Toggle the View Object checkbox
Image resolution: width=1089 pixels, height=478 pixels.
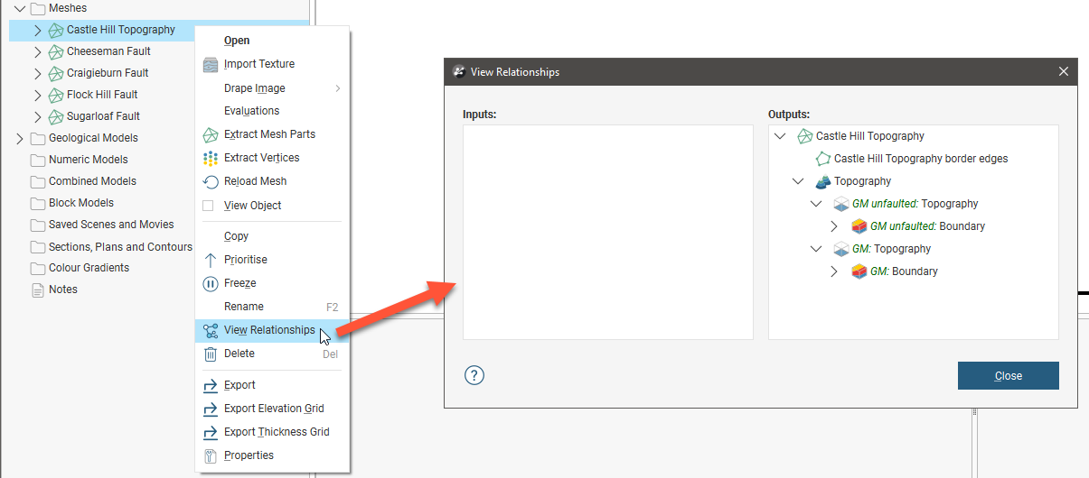pyautogui.click(x=208, y=206)
